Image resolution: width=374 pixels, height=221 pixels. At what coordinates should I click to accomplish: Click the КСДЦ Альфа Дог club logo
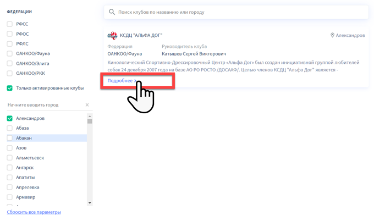(x=112, y=35)
